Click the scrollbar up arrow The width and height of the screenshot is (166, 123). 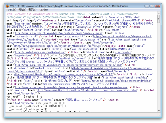pyautogui.click(x=159, y=13)
